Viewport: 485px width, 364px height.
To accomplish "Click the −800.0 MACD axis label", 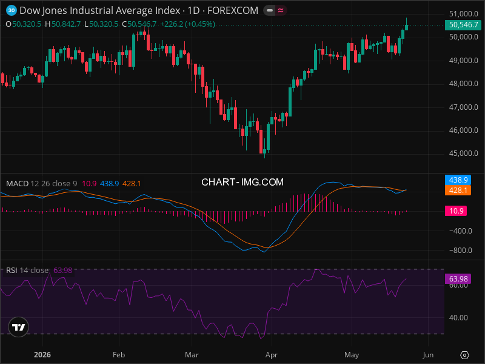I will (x=461, y=251).
